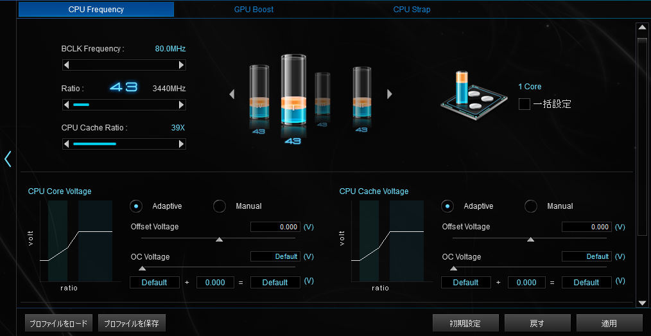
Task: Click the プロファイルをロード button
Action: [58, 323]
